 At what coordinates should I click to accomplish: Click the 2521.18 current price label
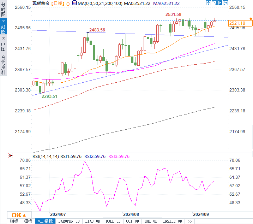pos(237,23)
